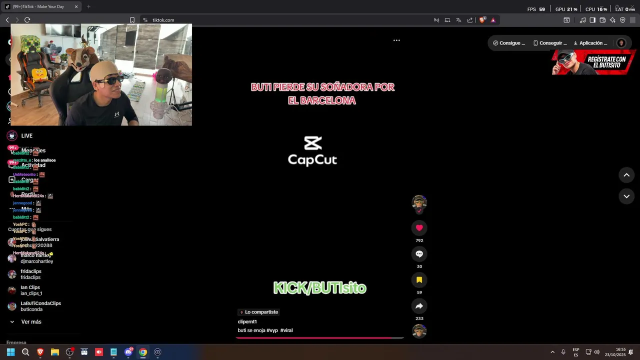Share the video using the arrow icon
640x360 pixels.
[x=419, y=306]
